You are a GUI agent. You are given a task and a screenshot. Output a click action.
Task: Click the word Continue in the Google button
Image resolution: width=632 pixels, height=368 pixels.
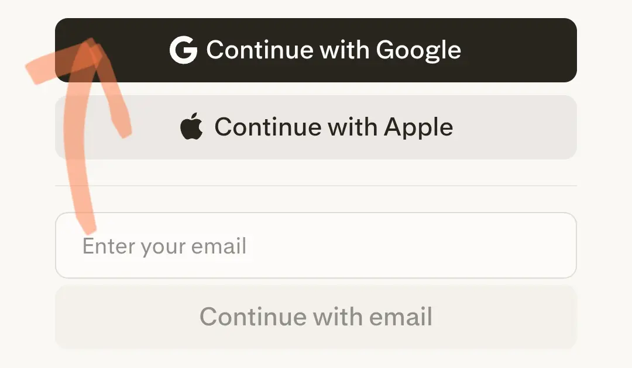coord(260,50)
